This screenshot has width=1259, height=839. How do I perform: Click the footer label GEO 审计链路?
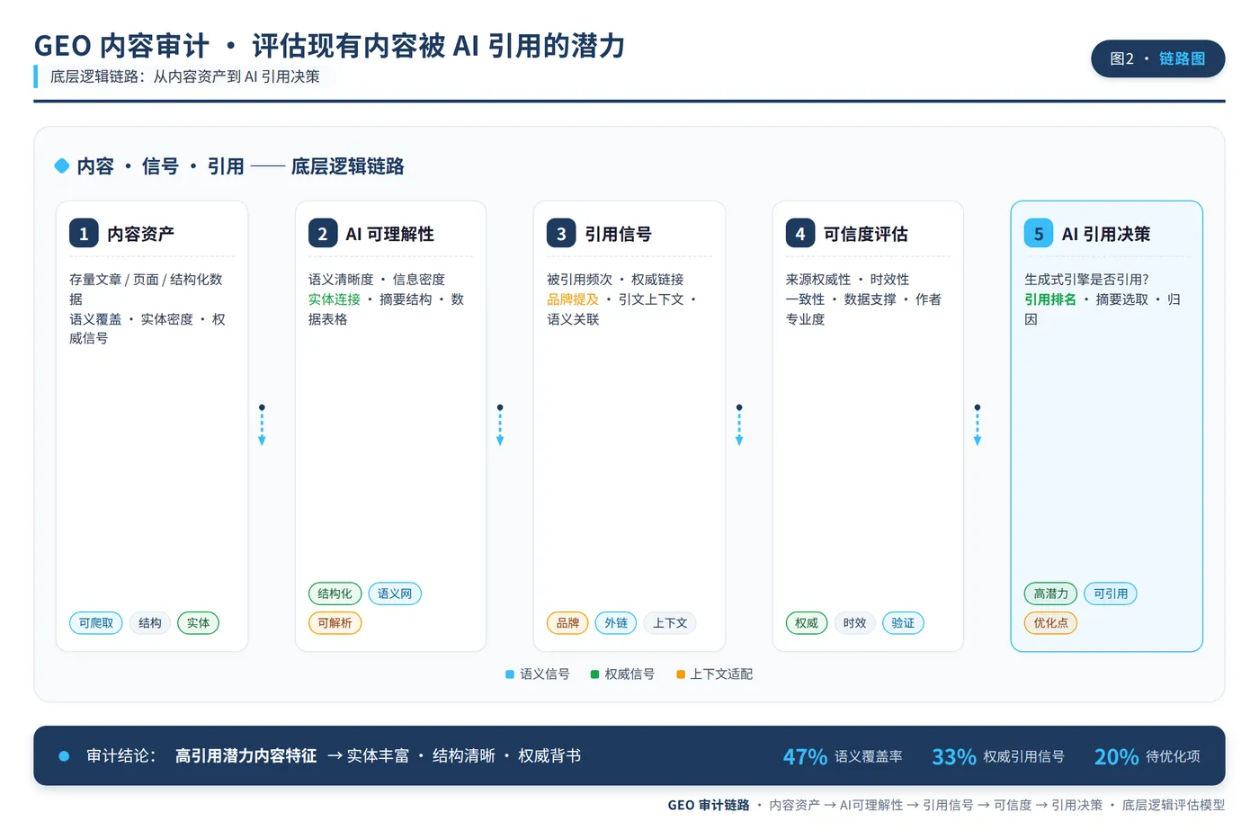click(709, 805)
